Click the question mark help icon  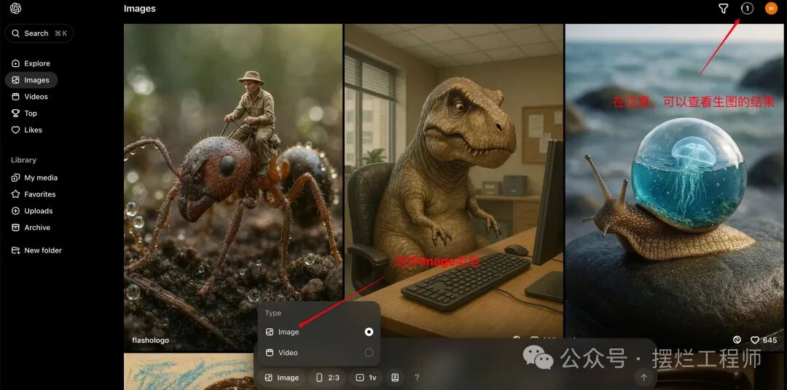tap(417, 378)
